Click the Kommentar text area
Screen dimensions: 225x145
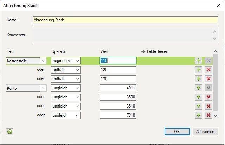click(x=122, y=35)
